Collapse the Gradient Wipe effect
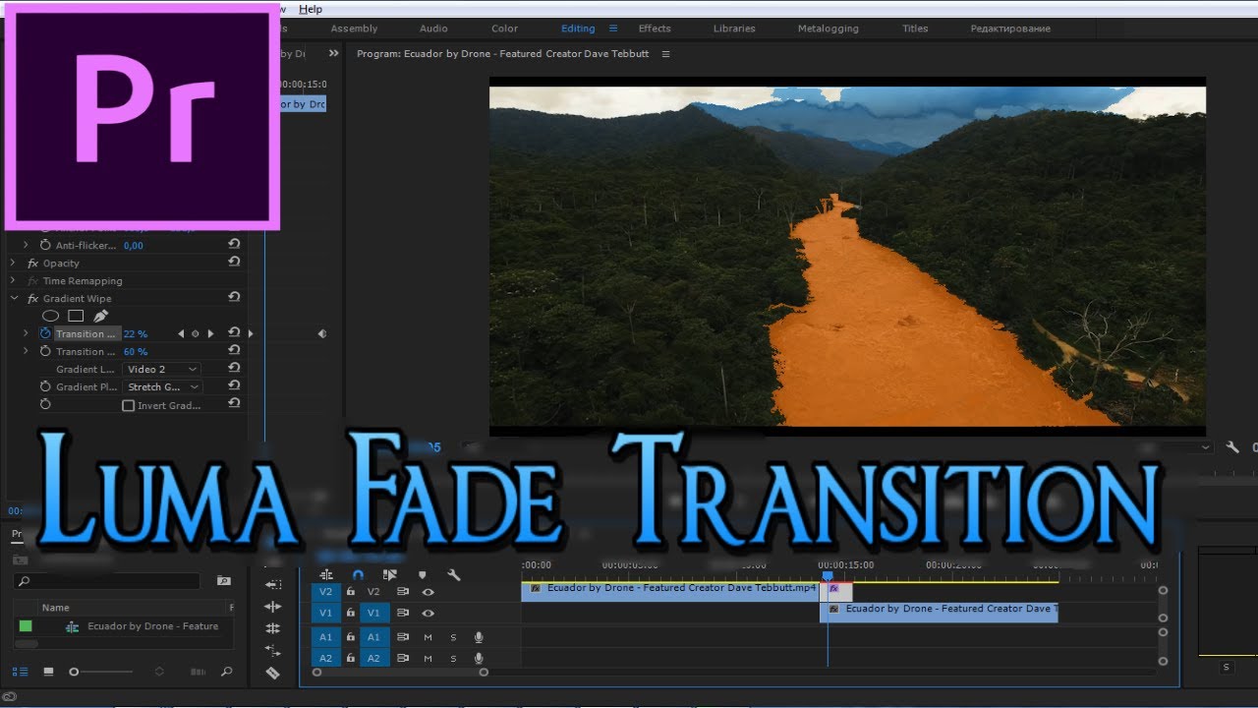The height and width of the screenshot is (708, 1258). tap(14, 298)
